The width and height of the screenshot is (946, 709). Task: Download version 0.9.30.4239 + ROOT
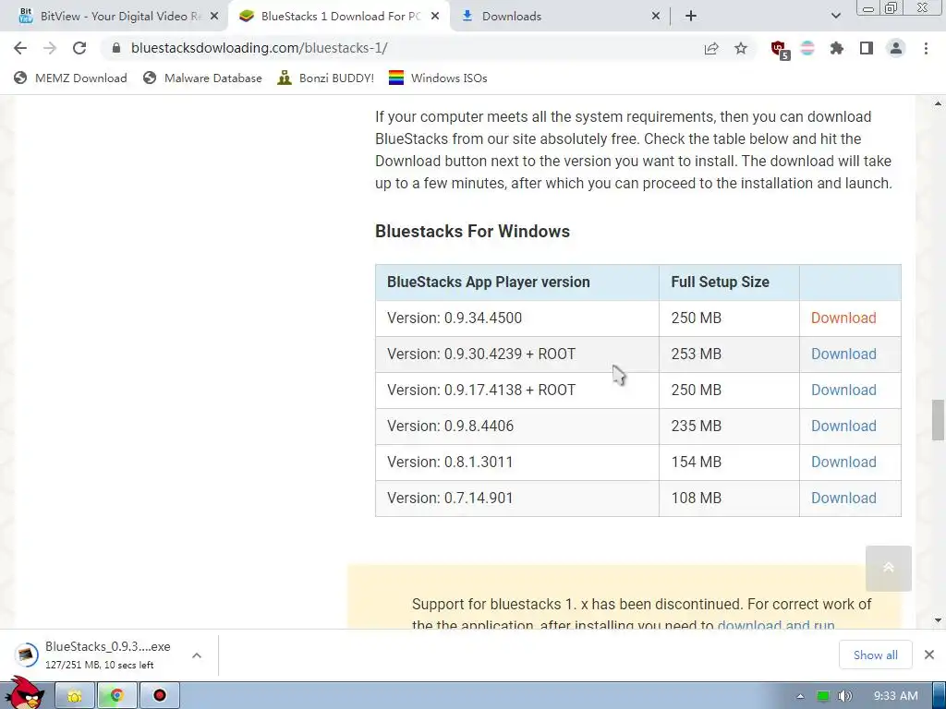click(843, 354)
